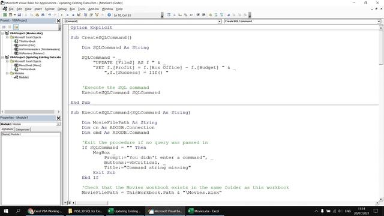Close the Project - VBAProject panel

tap(59, 21)
